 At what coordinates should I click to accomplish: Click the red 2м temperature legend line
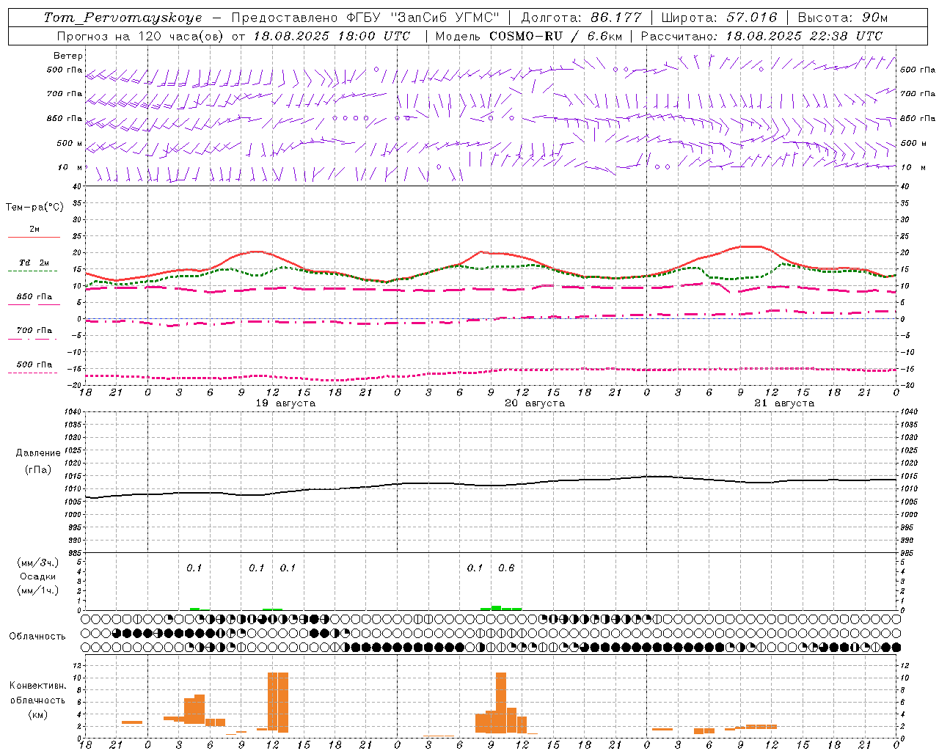coord(34,237)
